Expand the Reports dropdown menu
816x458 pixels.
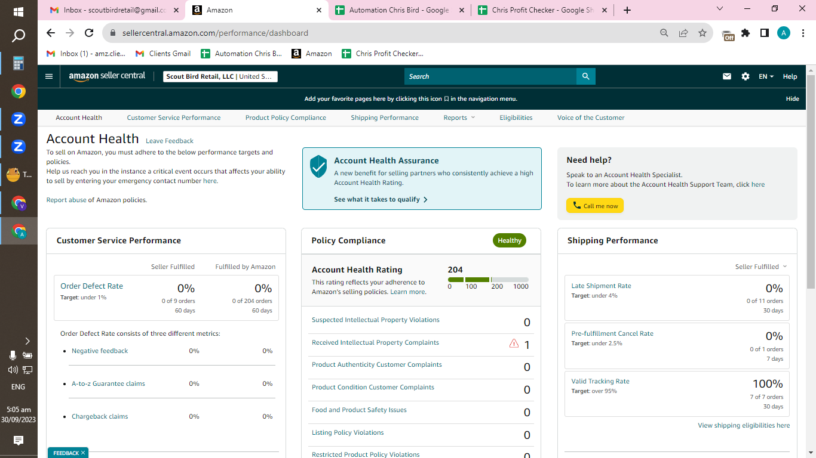459,117
